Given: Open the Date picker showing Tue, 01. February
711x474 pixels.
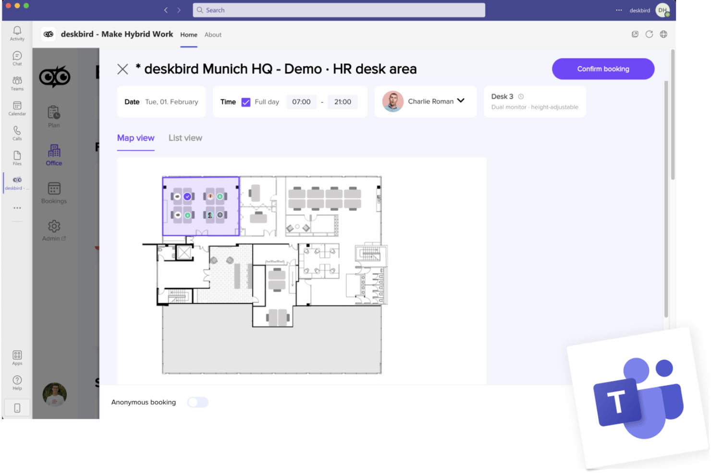Looking at the screenshot, I should 161,102.
